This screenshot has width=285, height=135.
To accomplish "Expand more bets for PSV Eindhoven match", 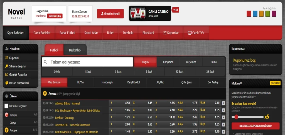I will [223, 110].
